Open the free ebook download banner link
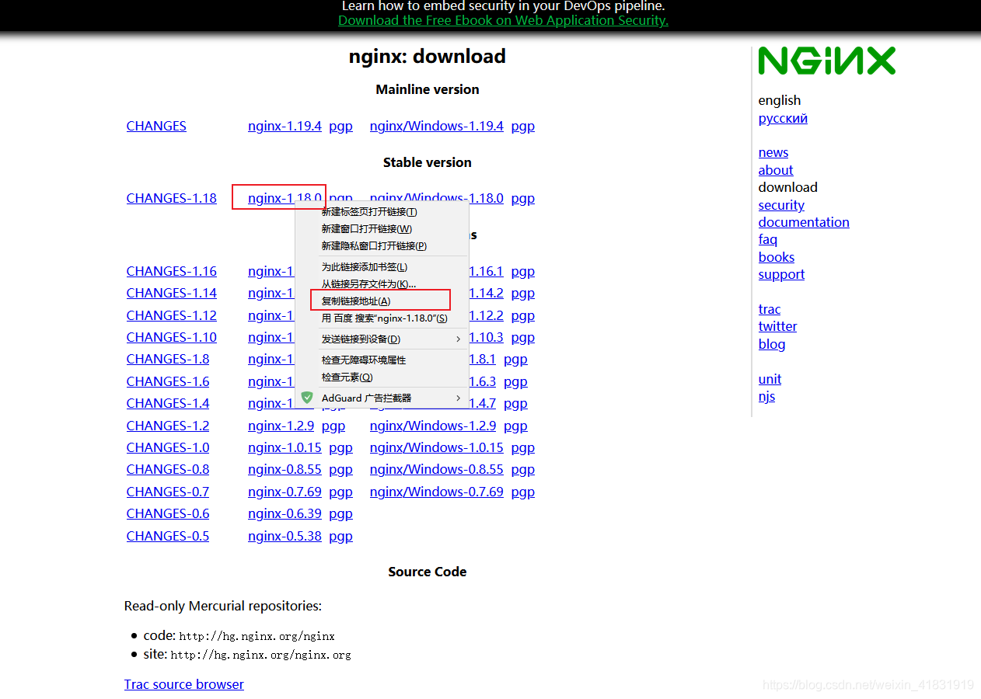 pos(503,21)
